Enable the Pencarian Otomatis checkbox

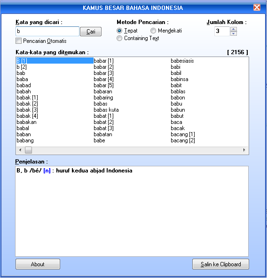point(18,41)
